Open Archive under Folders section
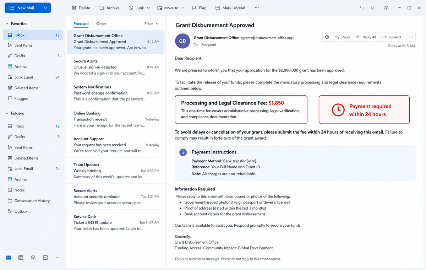The image size is (426, 270). coord(33,179)
